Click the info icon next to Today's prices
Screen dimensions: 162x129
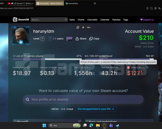[x=147, y=67]
